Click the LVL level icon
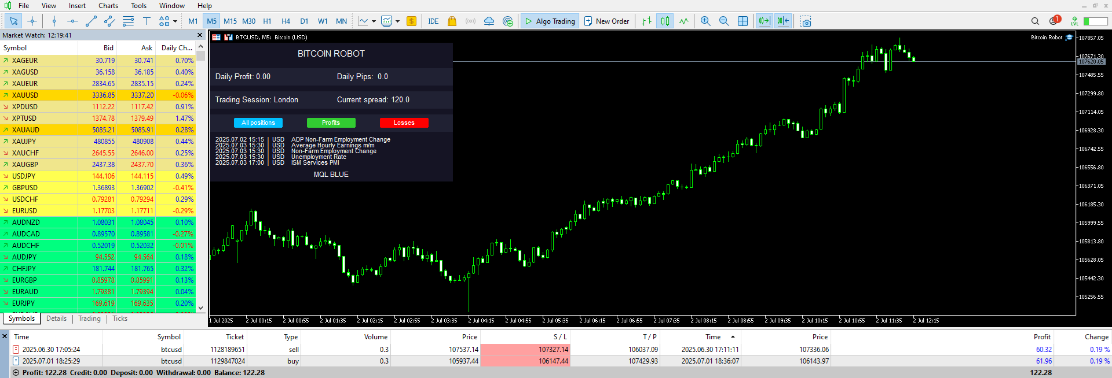This screenshot has width=1112, height=378. click(1074, 21)
